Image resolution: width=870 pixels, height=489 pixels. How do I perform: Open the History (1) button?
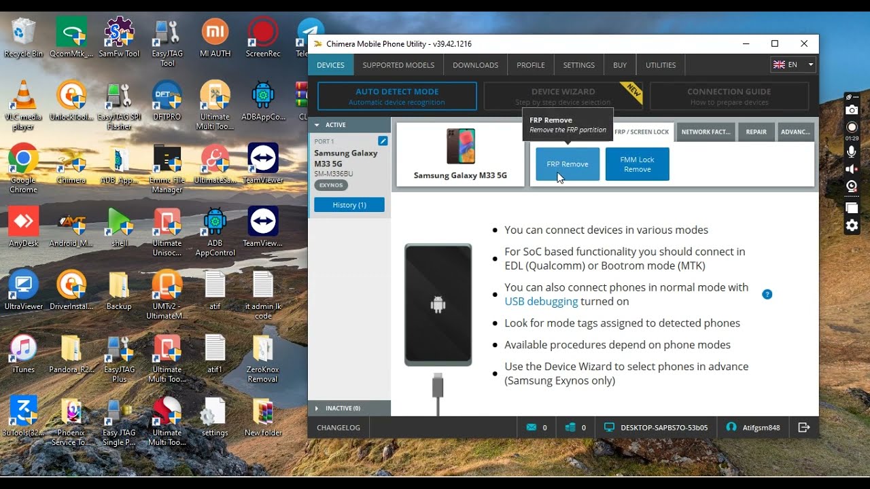pyautogui.click(x=349, y=205)
